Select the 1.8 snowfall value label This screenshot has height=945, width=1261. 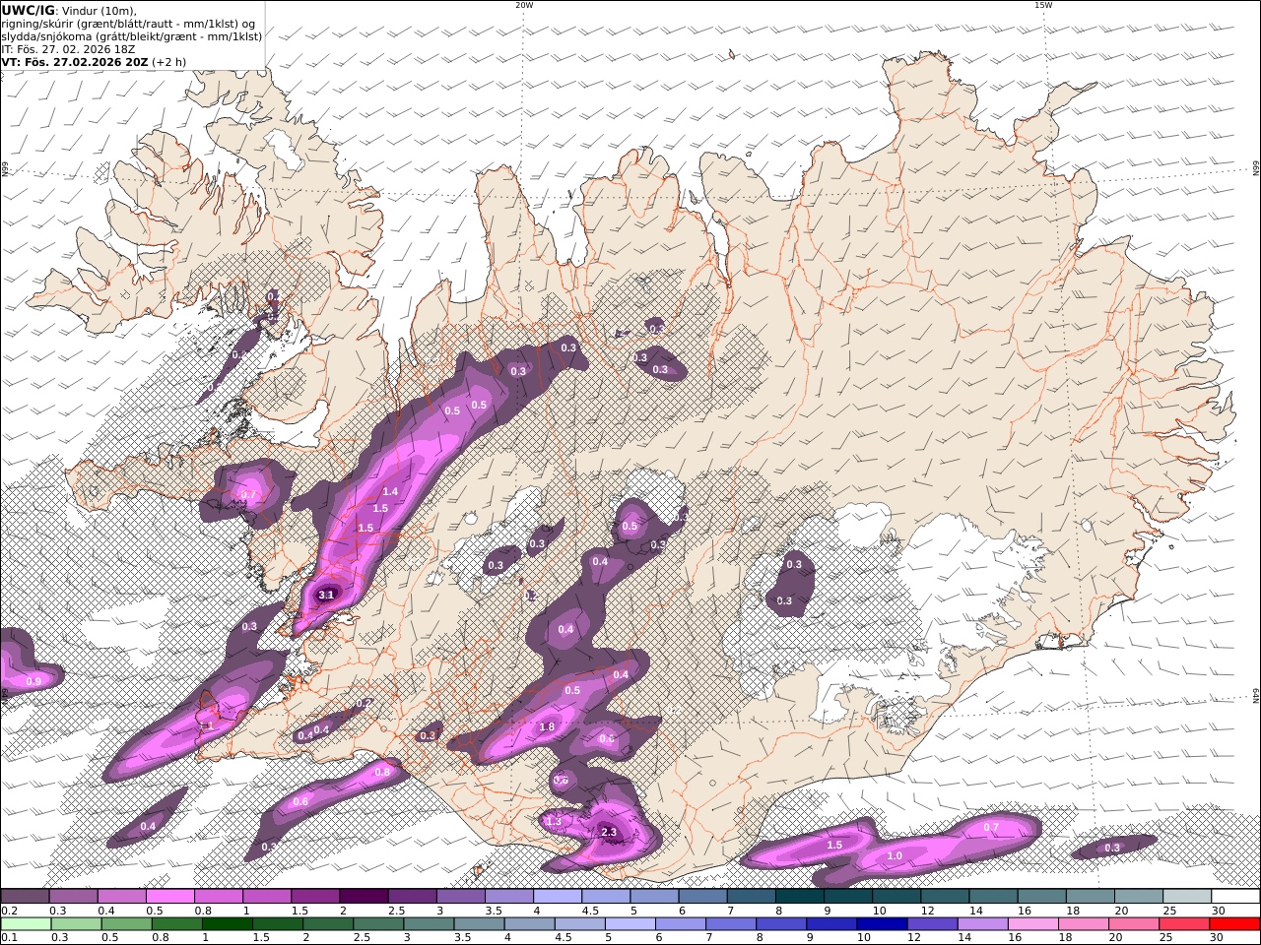pyautogui.click(x=548, y=727)
